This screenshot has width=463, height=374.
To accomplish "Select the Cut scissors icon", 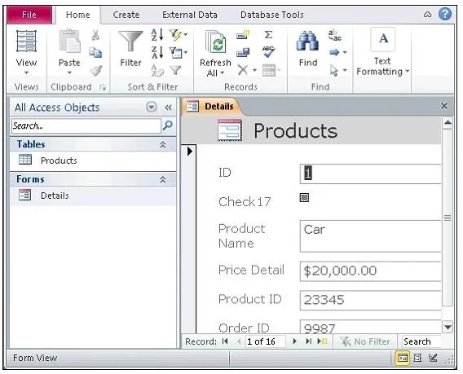I will (x=95, y=35).
